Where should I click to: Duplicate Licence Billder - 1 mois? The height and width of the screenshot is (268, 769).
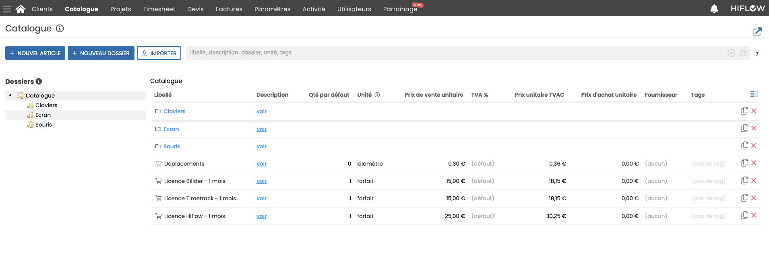745,181
